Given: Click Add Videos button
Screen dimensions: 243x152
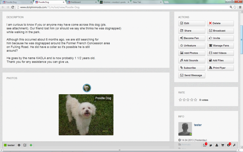Looking at the screenshot, I should (221, 53).
